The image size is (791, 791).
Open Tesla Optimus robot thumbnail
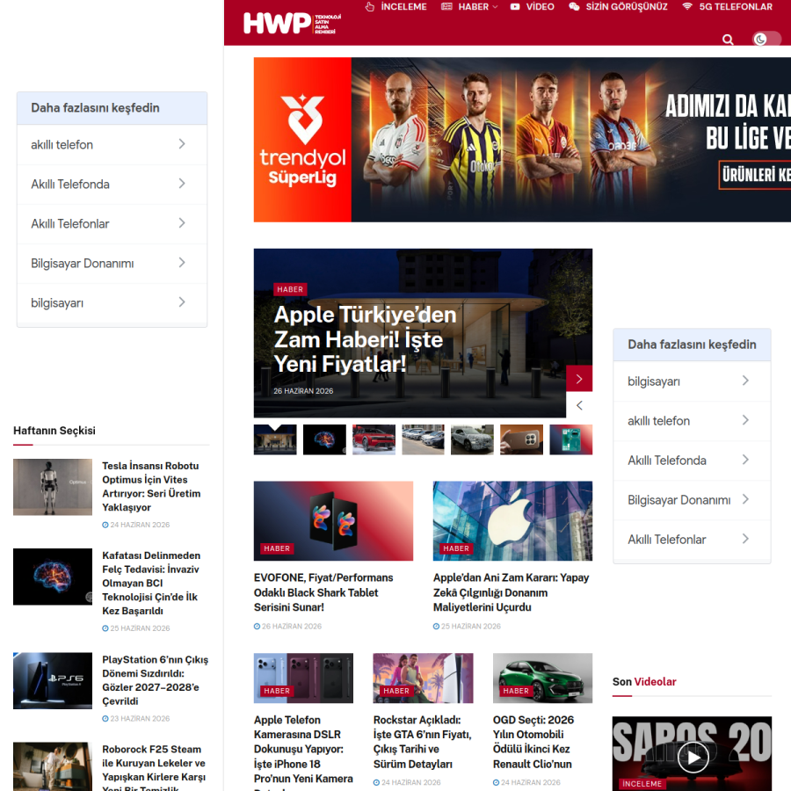pos(53,487)
